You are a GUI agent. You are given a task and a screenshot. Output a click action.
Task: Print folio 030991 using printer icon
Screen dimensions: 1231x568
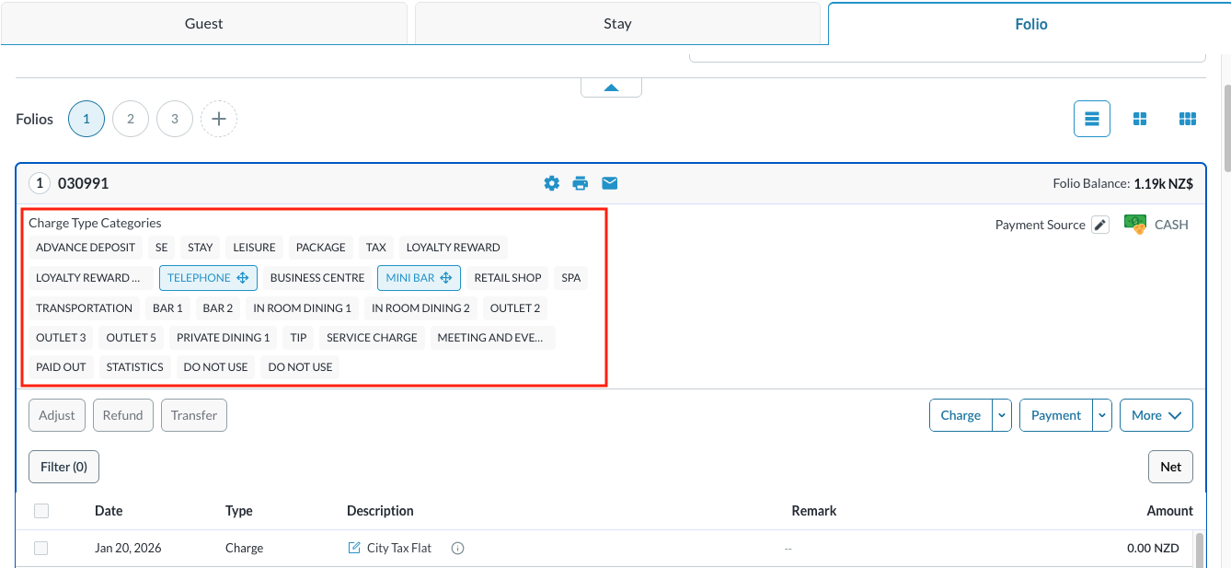click(x=580, y=183)
